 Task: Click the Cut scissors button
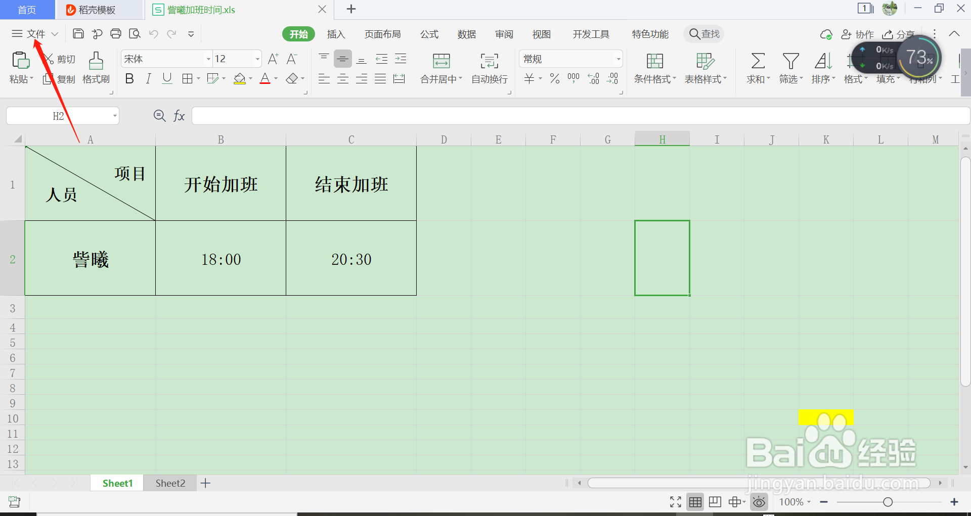point(60,59)
